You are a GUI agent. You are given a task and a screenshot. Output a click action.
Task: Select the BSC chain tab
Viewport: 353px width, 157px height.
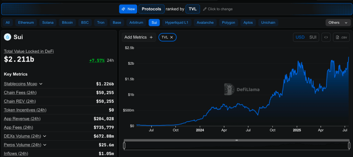(x=85, y=22)
